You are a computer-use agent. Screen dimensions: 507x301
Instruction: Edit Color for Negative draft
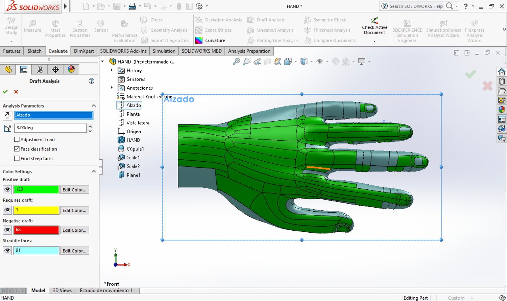point(74,230)
